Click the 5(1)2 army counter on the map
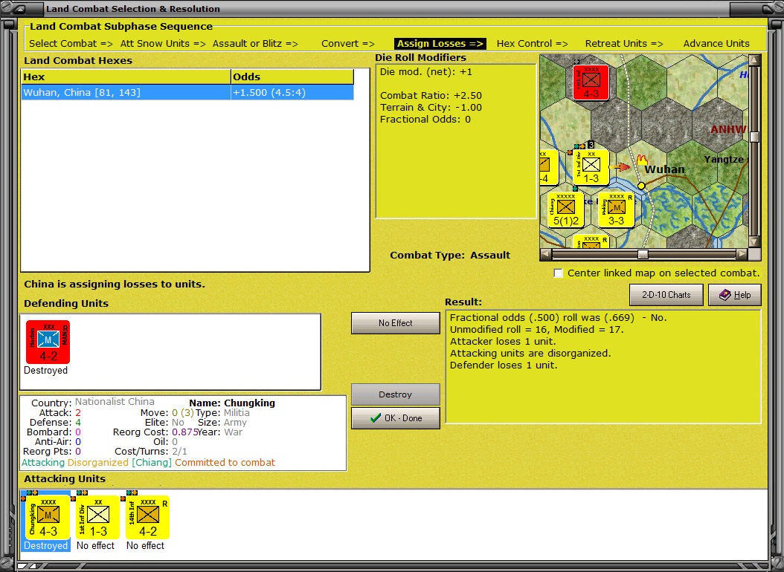784x572 pixels. pyautogui.click(x=565, y=209)
